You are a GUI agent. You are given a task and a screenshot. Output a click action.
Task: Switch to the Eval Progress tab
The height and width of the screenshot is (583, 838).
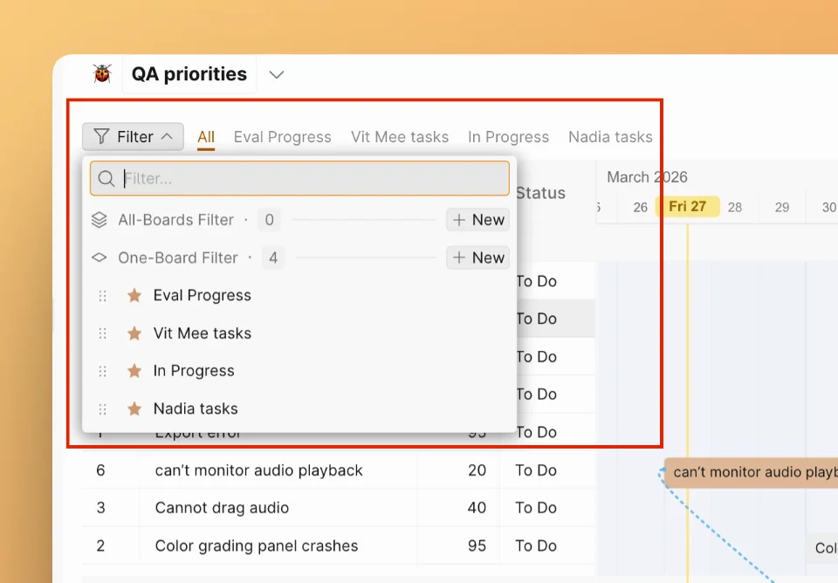282,137
